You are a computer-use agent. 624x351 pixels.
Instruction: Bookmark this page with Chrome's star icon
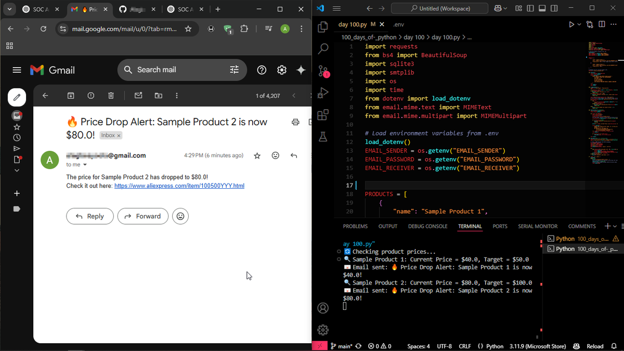(188, 29)
